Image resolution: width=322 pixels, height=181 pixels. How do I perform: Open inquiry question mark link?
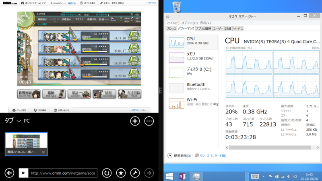point(62,110)
